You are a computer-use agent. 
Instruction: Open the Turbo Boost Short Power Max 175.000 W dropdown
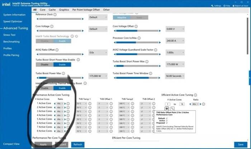175,64
